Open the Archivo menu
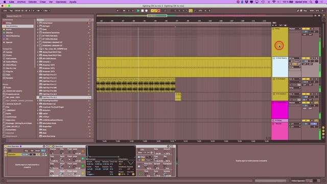Viewport: 327px width, 184px height. (21, 2)
